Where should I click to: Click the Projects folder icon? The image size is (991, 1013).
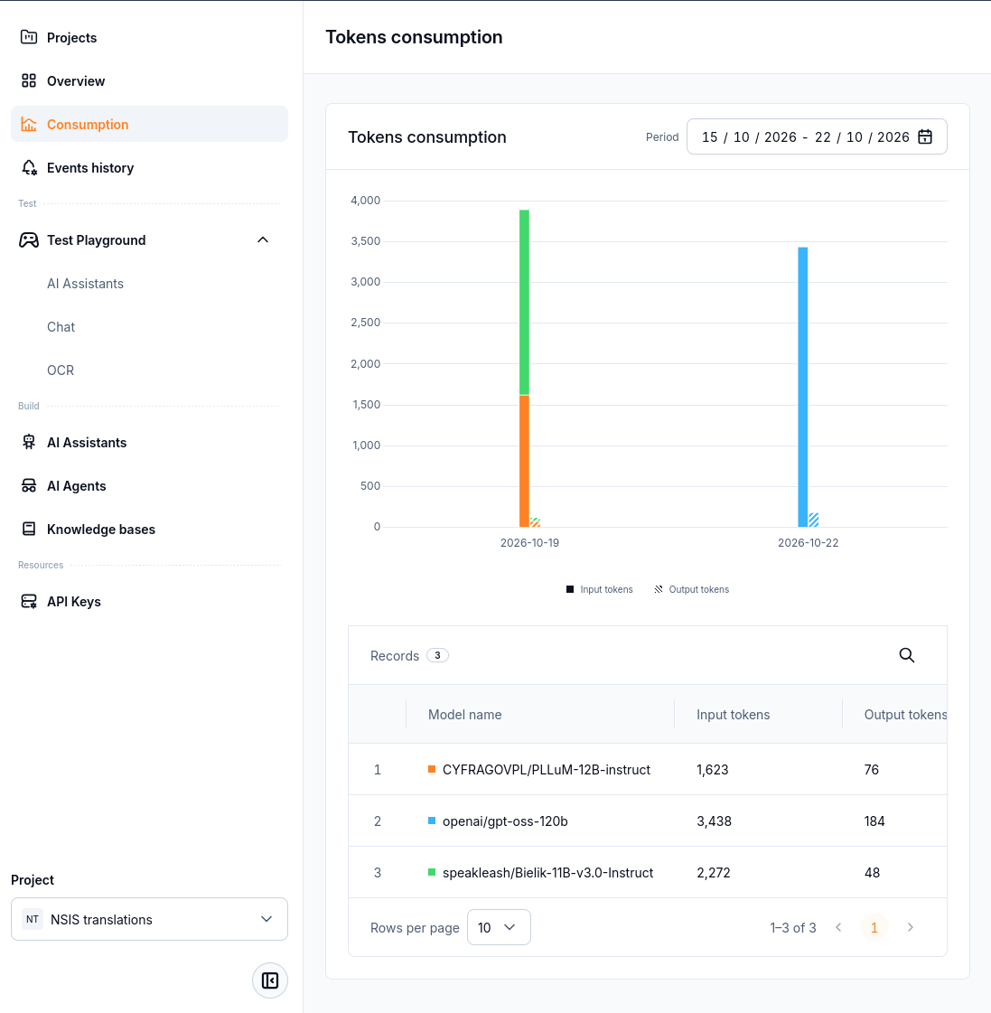point(28,37)
